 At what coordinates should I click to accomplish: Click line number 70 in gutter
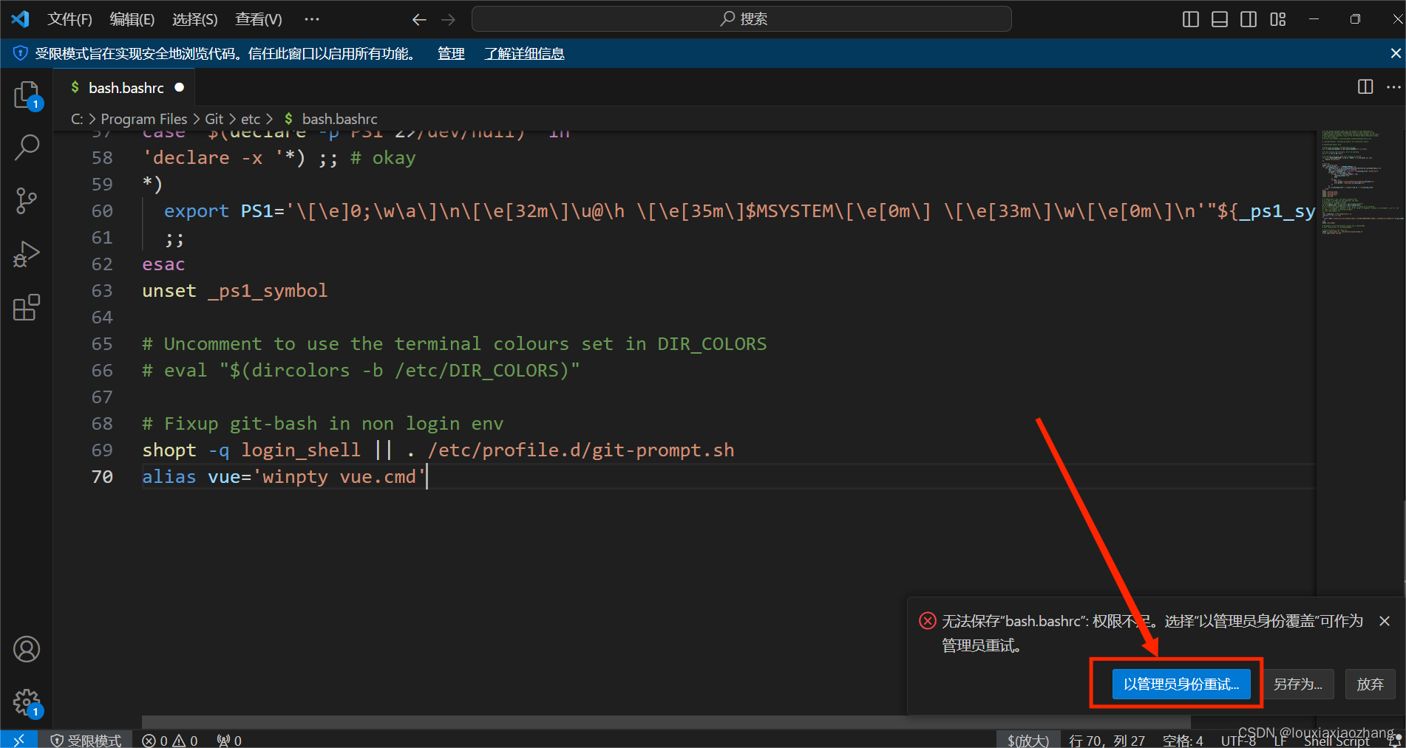coord(102,477)
